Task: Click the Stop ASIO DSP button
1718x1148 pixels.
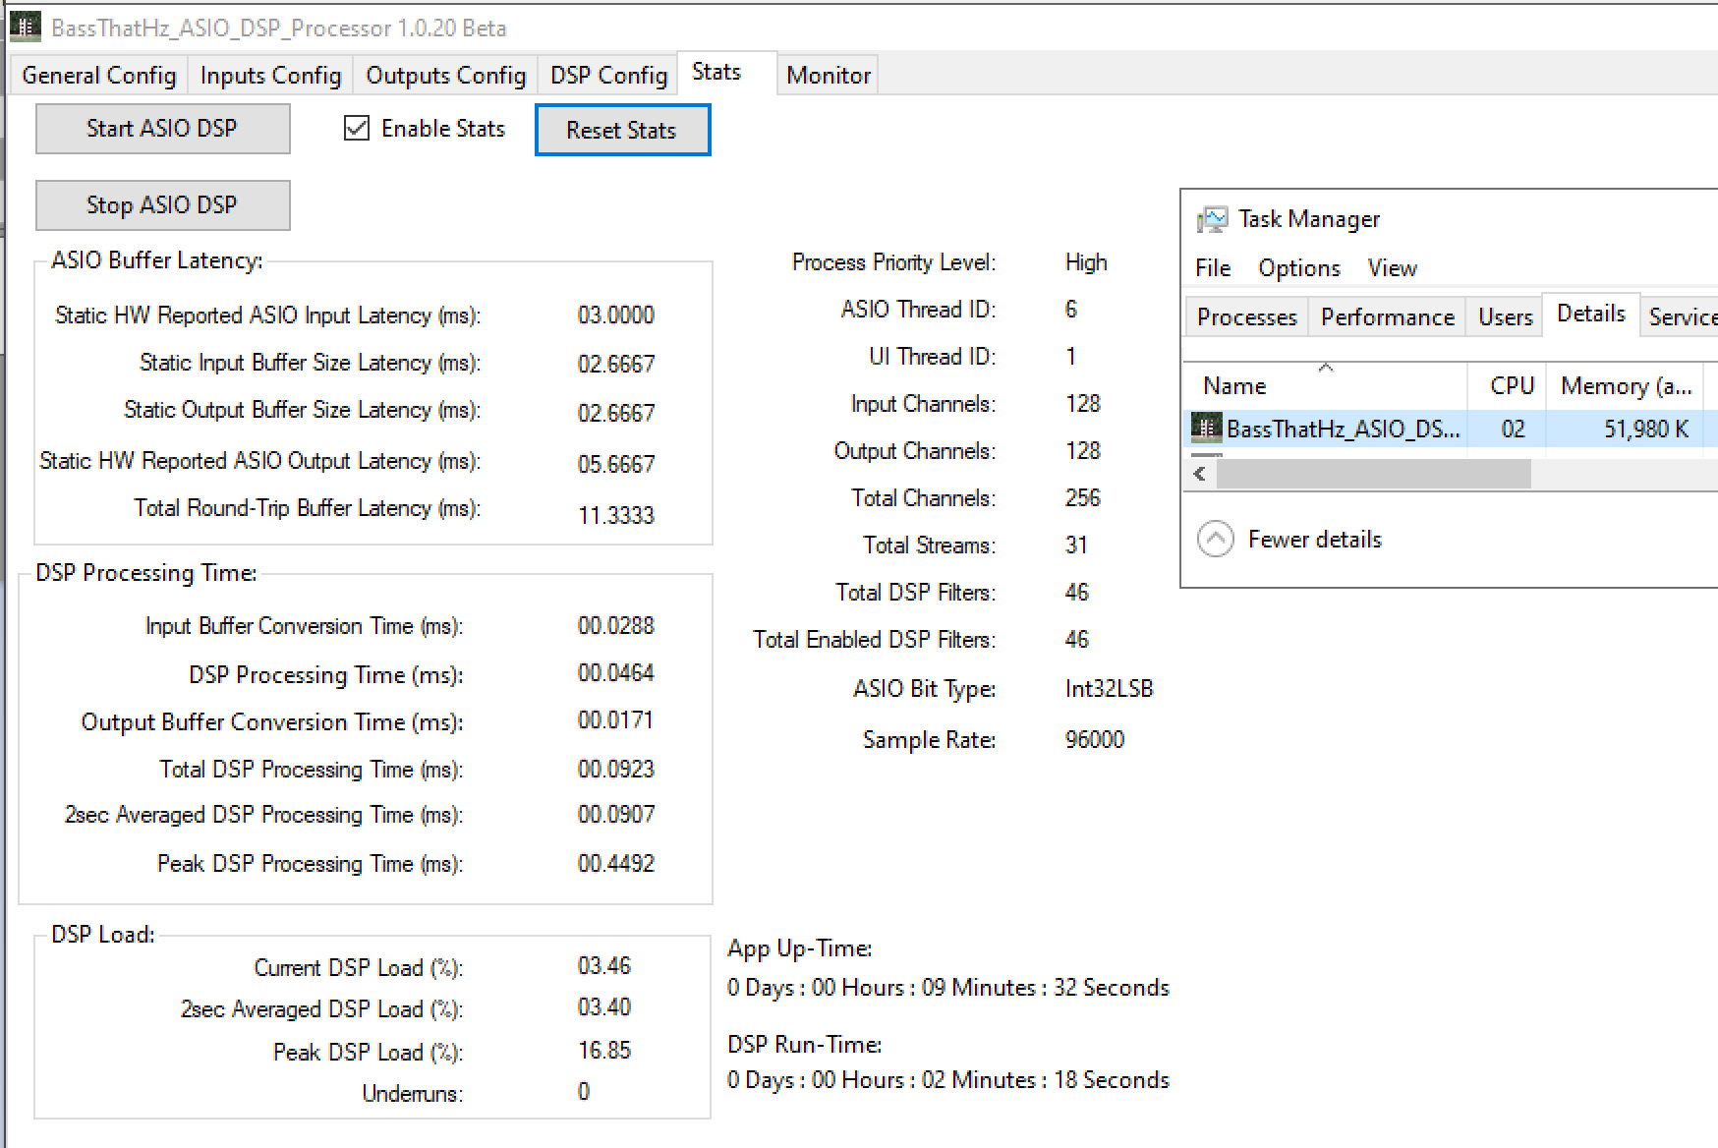Action: click(x=162, y=204)
